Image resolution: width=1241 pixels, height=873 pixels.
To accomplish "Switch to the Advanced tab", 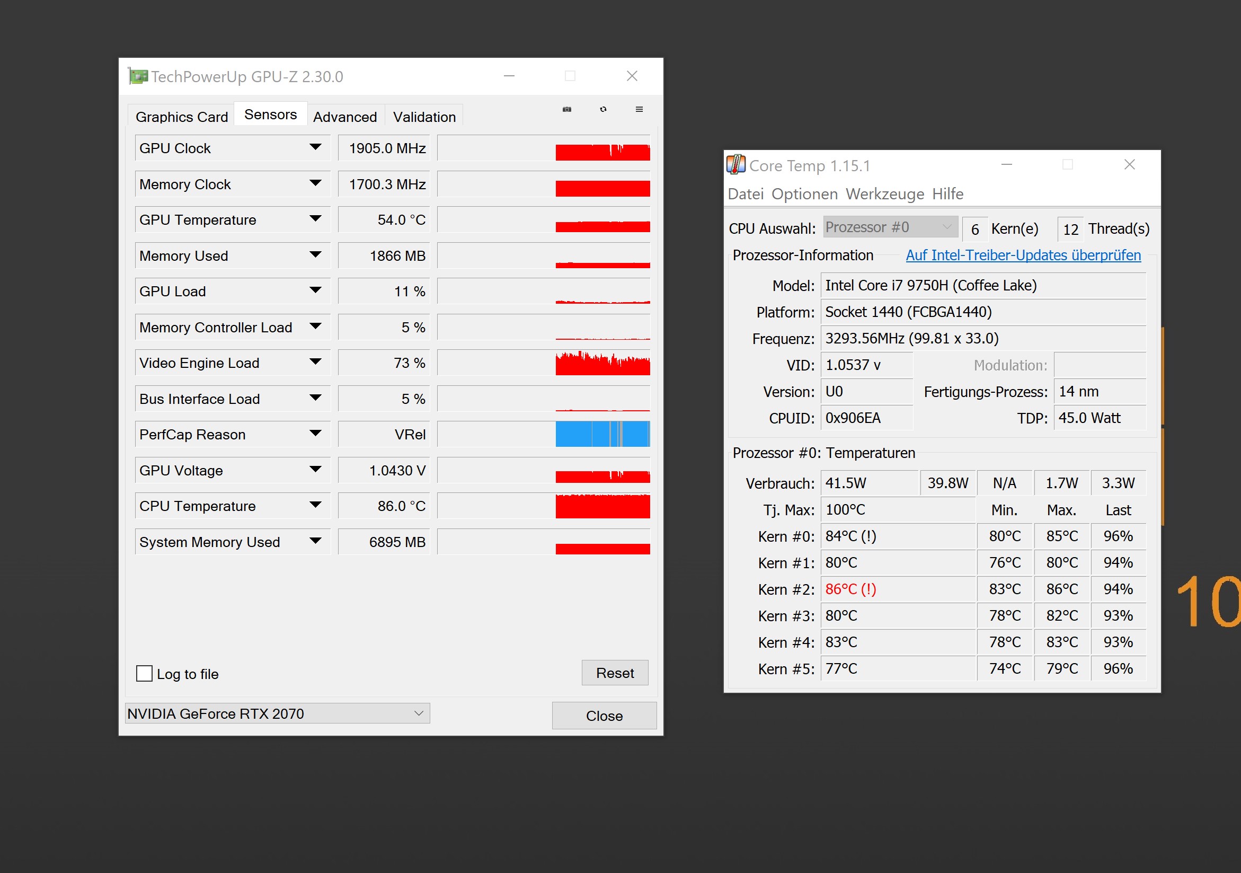I will pos(345,117).
